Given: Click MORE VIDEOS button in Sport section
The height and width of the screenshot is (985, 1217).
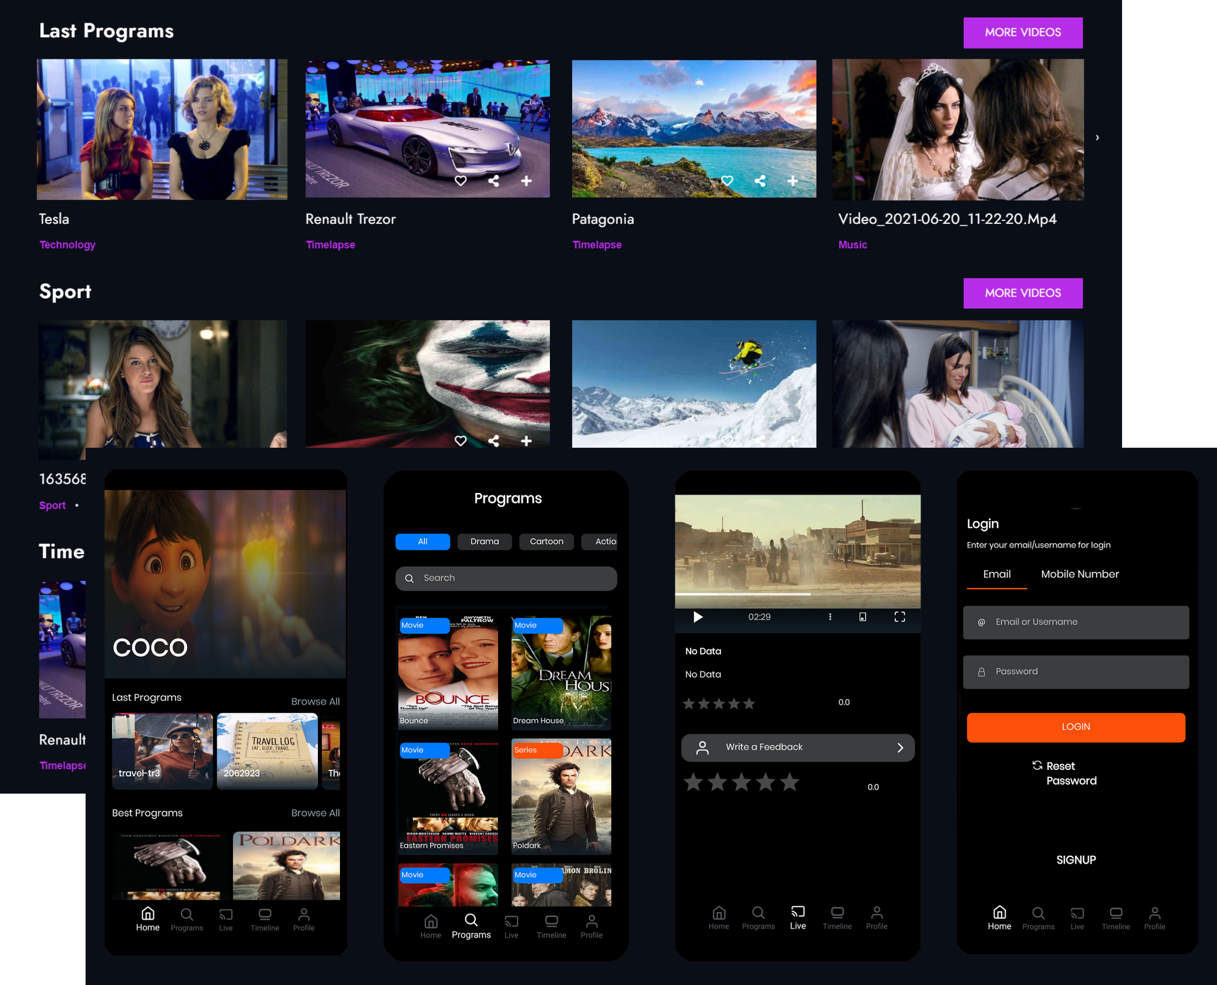Looking at the screenshot, I should point(1022,293).
